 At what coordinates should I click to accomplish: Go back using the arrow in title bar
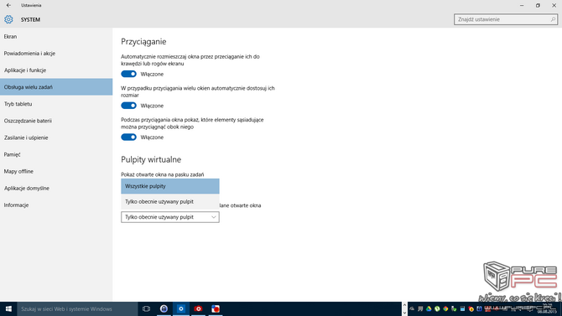pos(8,5)
